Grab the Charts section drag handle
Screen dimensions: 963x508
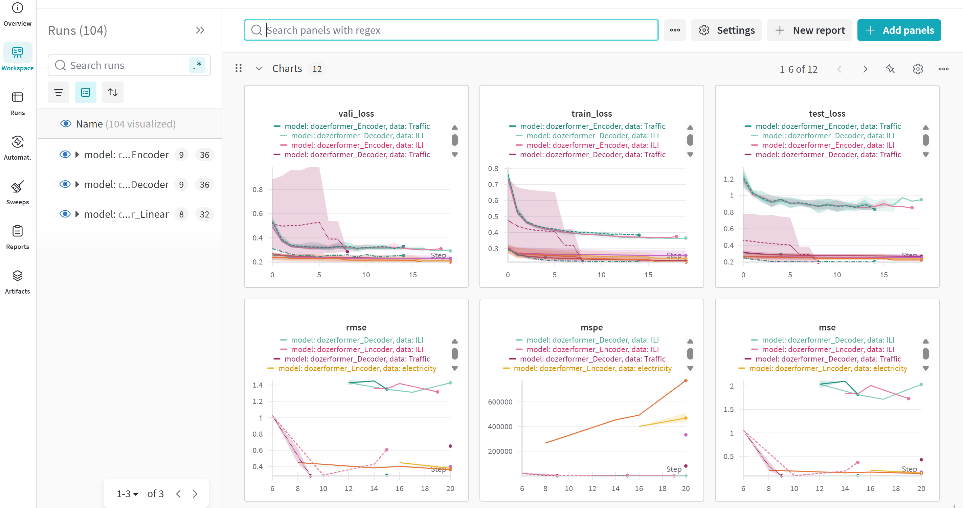[x=239, y=68]
